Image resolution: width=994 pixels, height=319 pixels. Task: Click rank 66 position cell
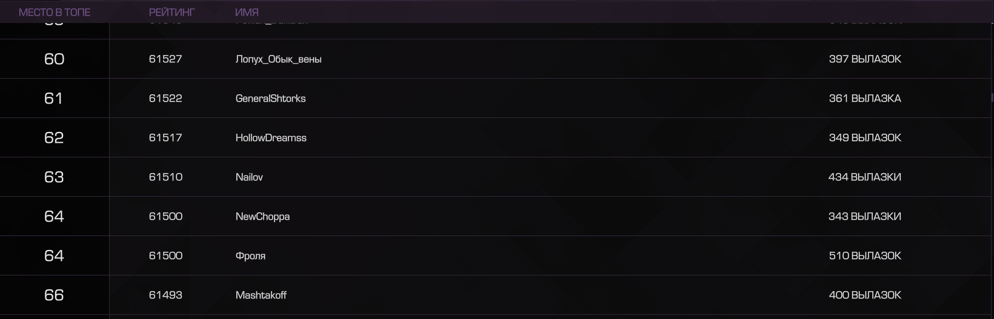point(54,295)
